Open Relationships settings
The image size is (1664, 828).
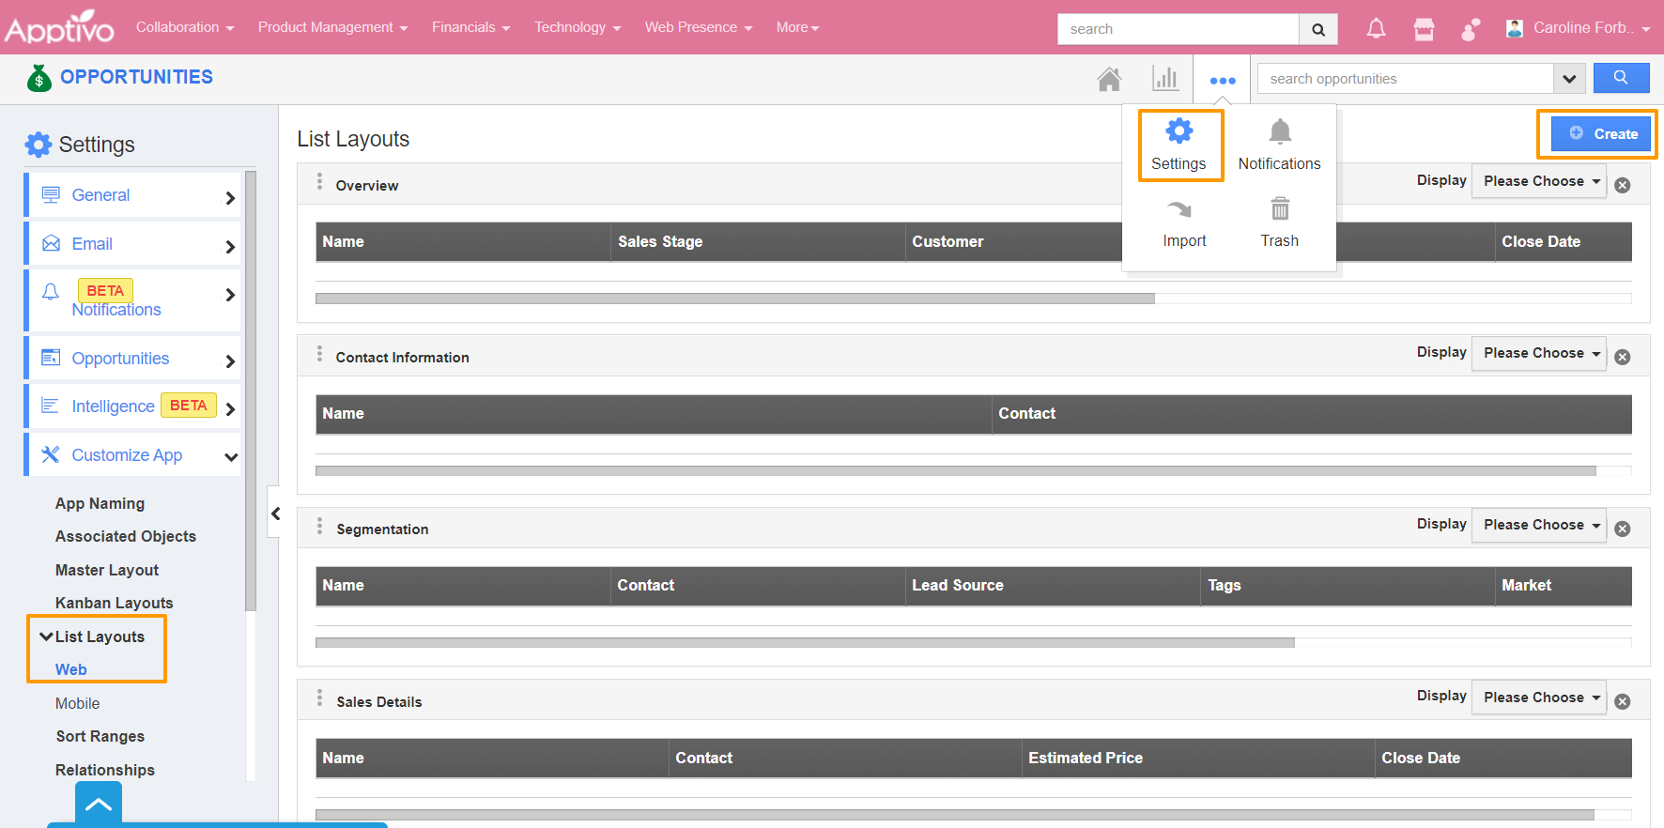105,770
